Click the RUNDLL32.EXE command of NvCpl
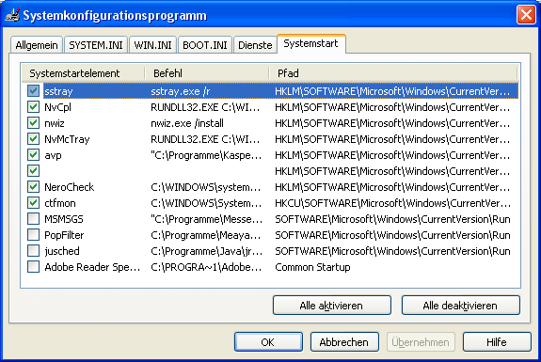This screenshot has width=541, height=362. tap(205, 107)
